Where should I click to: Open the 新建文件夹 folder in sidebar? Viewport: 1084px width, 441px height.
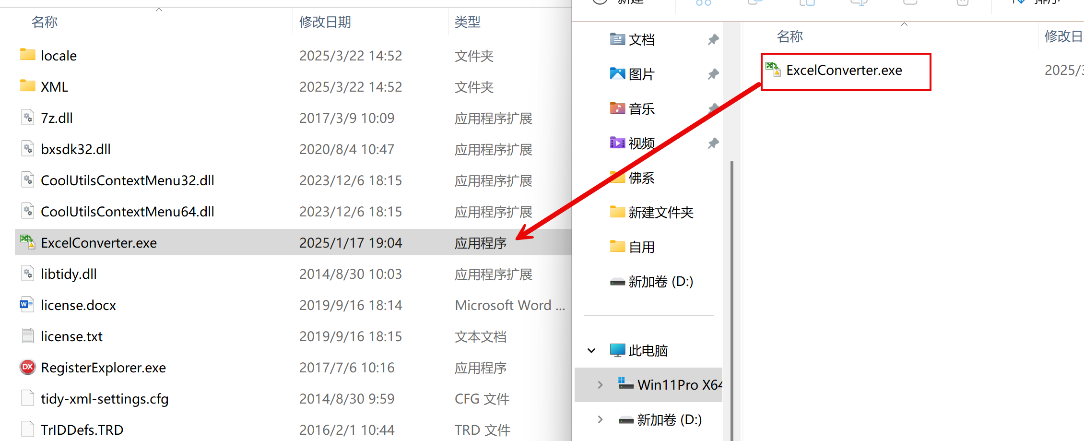[660, 212]
